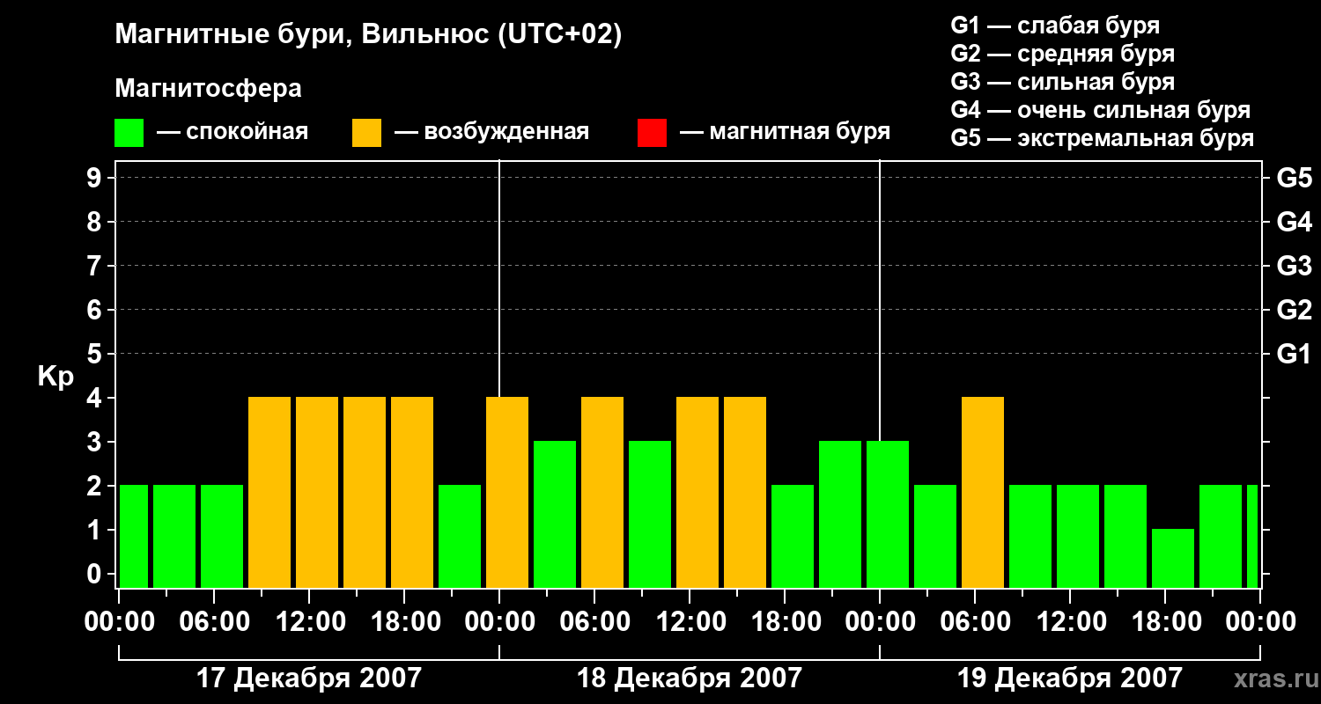The height and width of the screenshot is (704, 1321).
Task: Click the 'Магнитосфера' legend heading
Action: coord(208,89)
